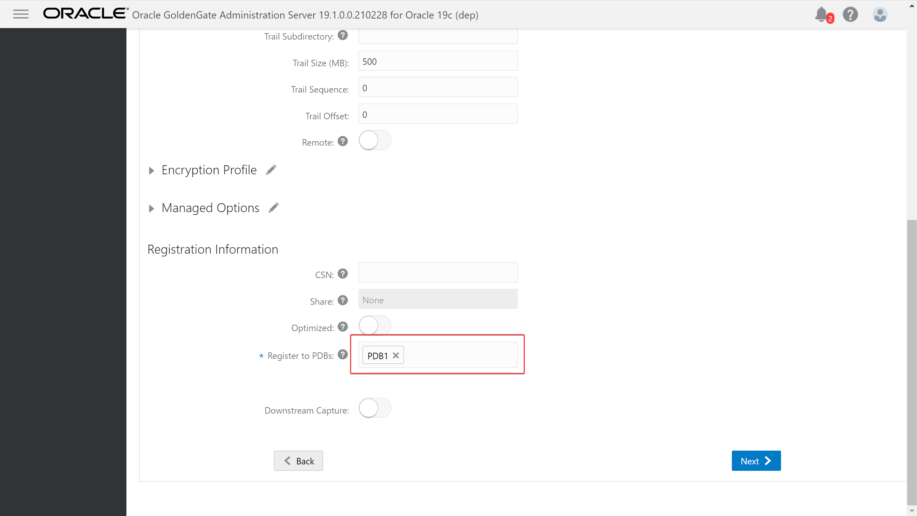Turn on Downstream Capture switch

(x=374, y=408)
